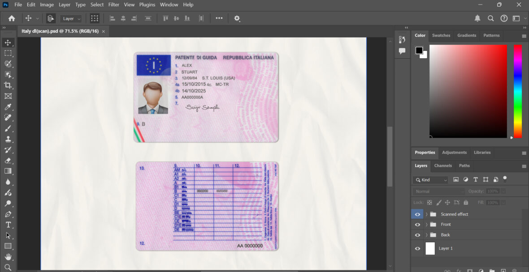Select the Frame tool
This screenshot has width=529, height=272.
8,96
